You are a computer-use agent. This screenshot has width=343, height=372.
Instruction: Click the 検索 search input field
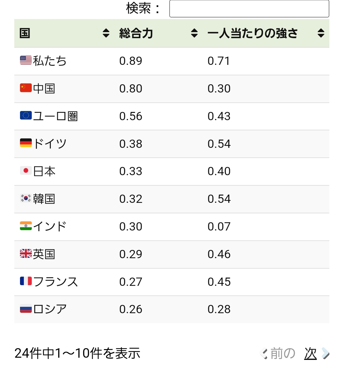click(249, 9)
